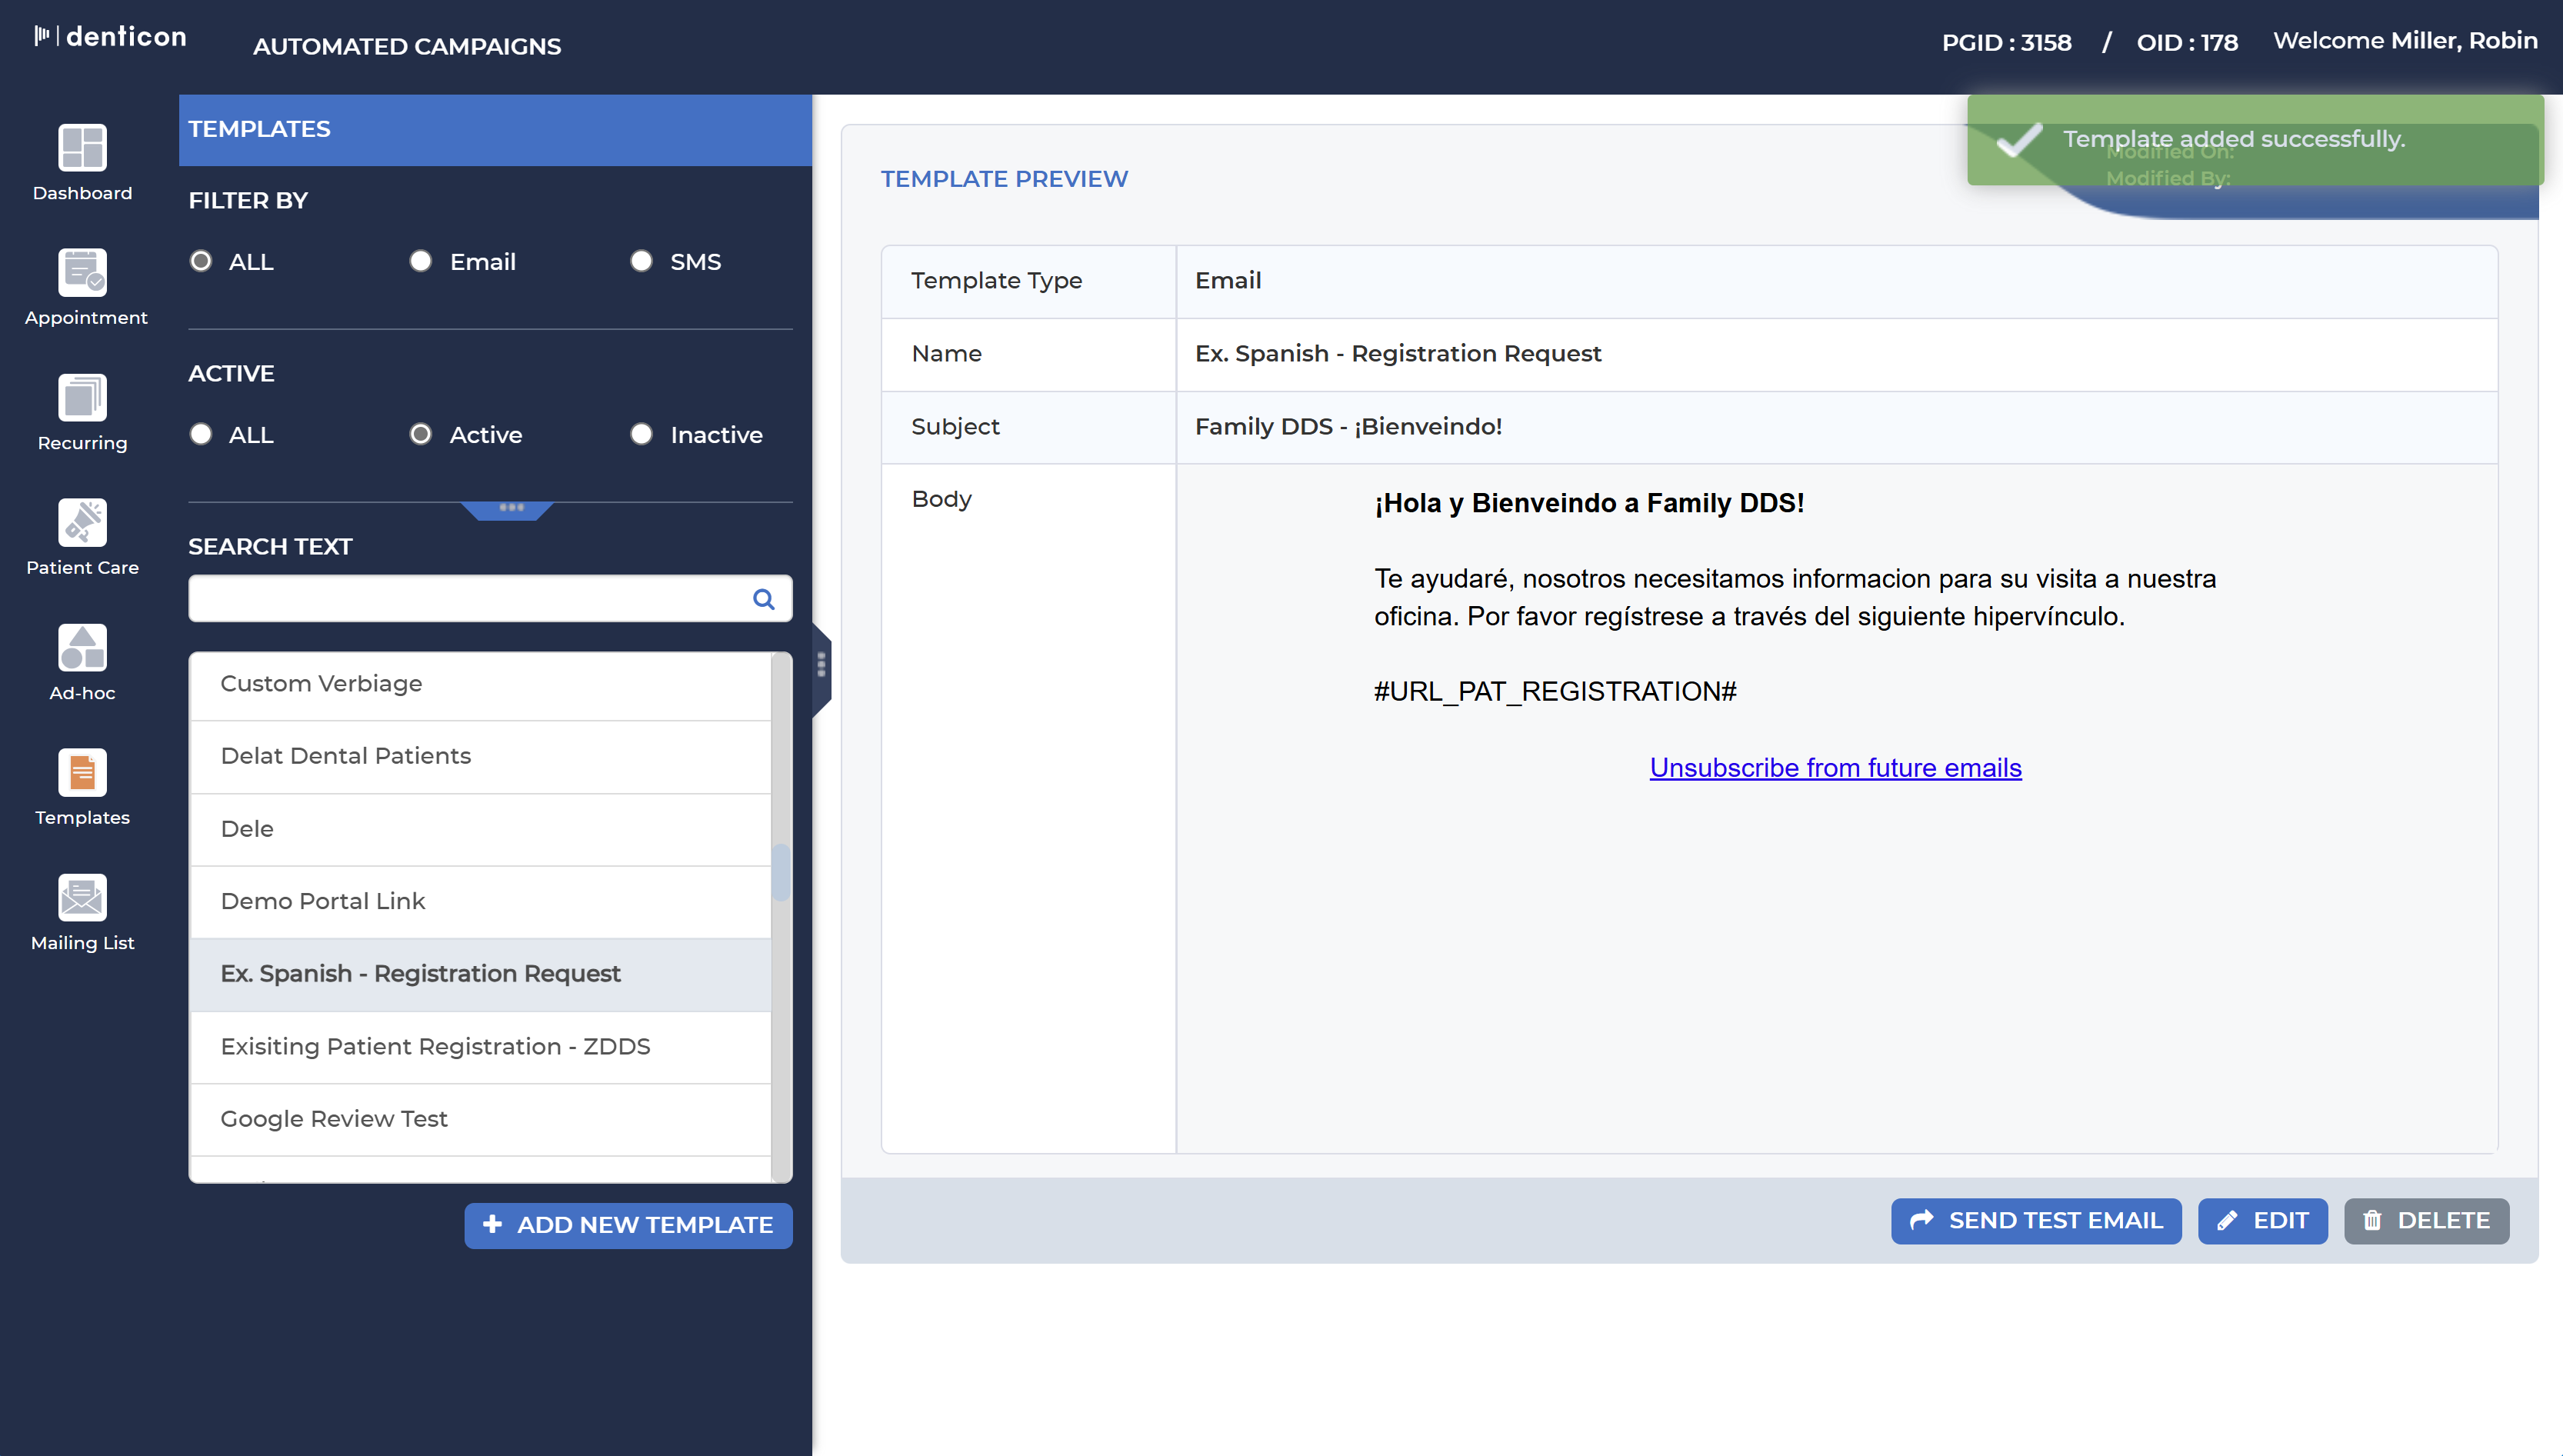The width and height of the screenshot is (2563, 1456).
Task: Select the Google Review Test template
Action: tap(481, 1120)
